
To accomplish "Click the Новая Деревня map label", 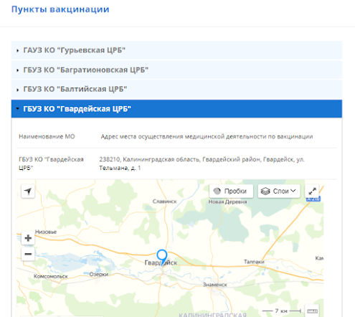I will point(227,202).
